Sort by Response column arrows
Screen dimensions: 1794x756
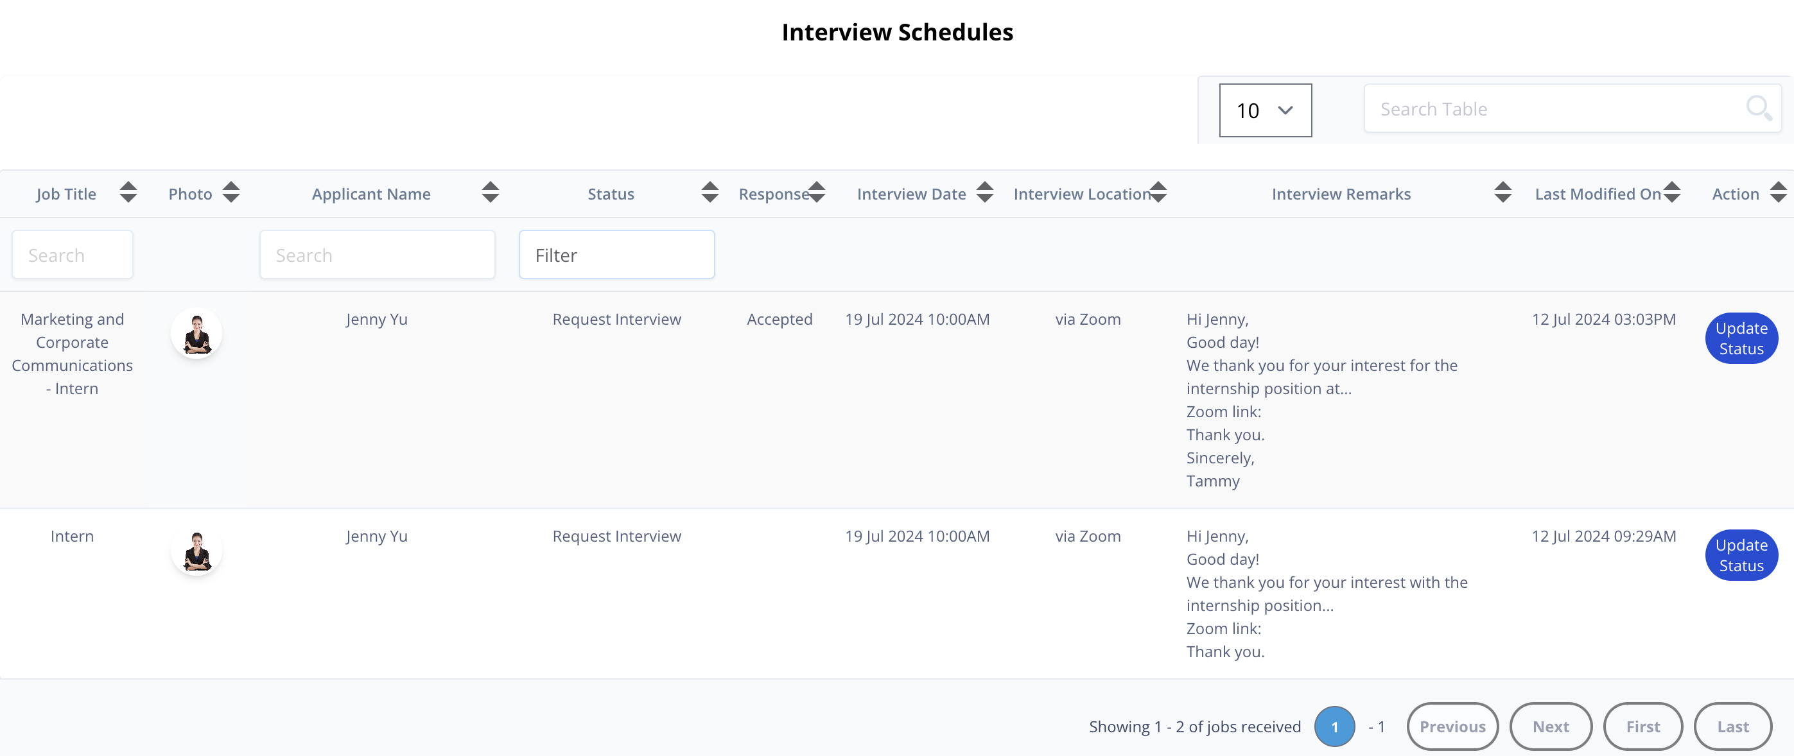point(817,192)
